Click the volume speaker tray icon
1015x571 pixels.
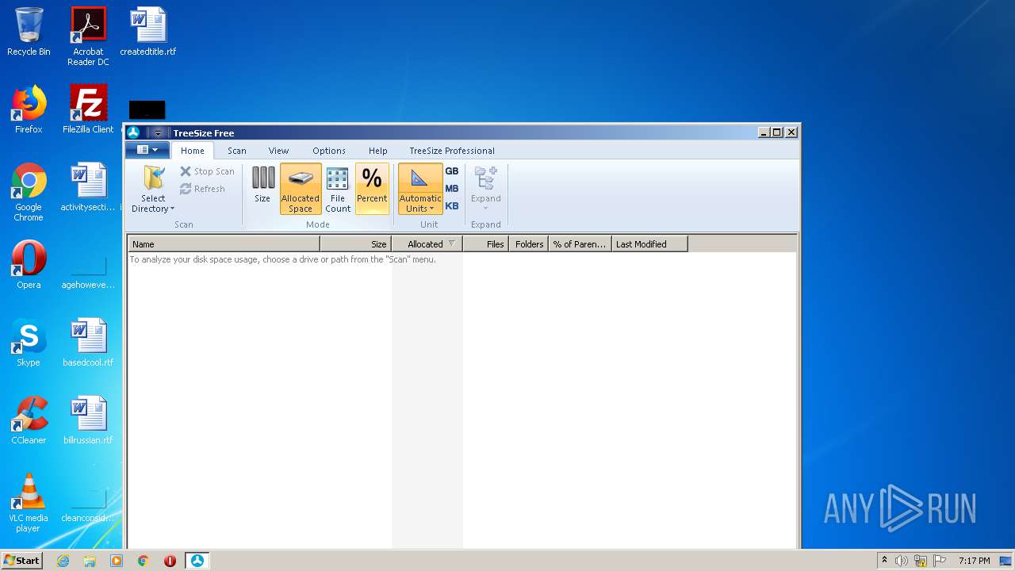coord(902,561)
